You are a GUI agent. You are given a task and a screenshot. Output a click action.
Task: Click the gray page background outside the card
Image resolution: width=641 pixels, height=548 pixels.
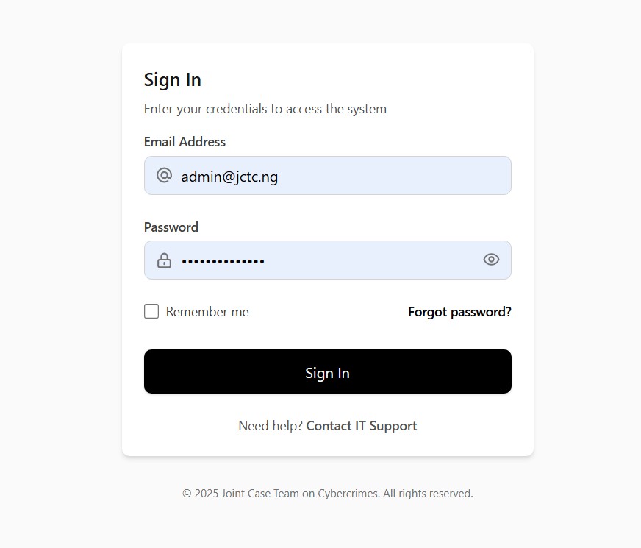tap(59, 294)
